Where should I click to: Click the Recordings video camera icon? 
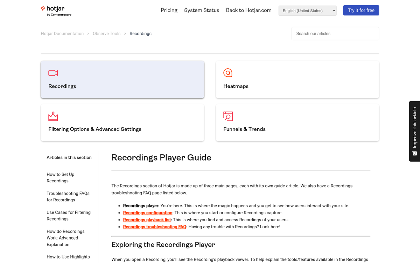(x=53, y=73)
